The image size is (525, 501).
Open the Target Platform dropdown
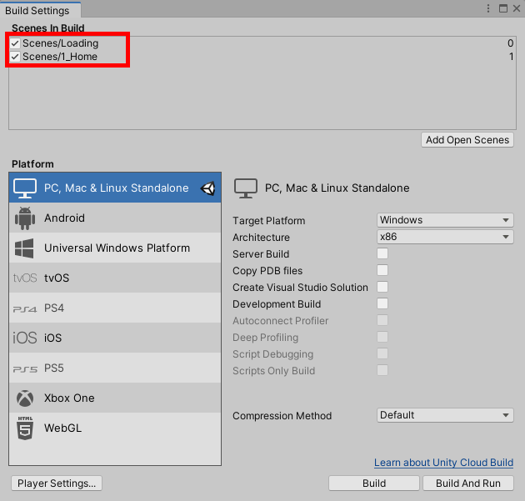pyautogui.click(x=445, y=220)
